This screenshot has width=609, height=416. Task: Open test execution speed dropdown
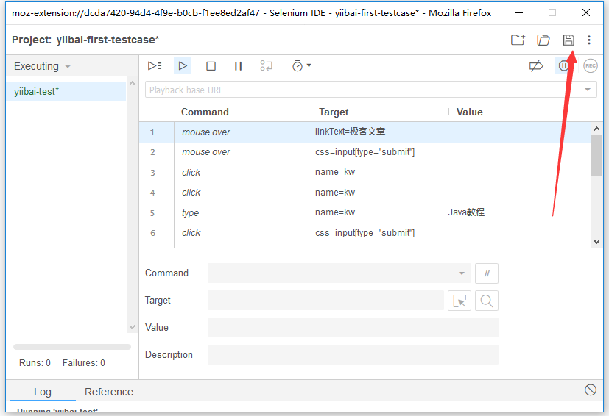tap(301, 66)
